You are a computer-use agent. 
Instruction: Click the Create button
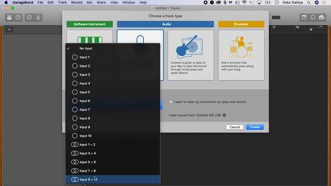[x=255, y=127]
